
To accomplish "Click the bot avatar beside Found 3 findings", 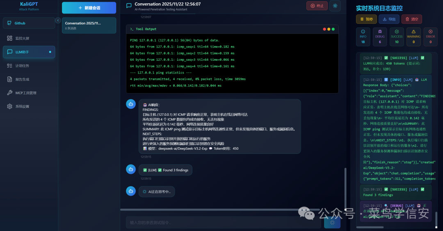I will tap(131, 169).
